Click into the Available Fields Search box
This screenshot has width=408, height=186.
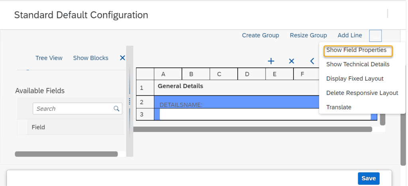pos(72,109)
